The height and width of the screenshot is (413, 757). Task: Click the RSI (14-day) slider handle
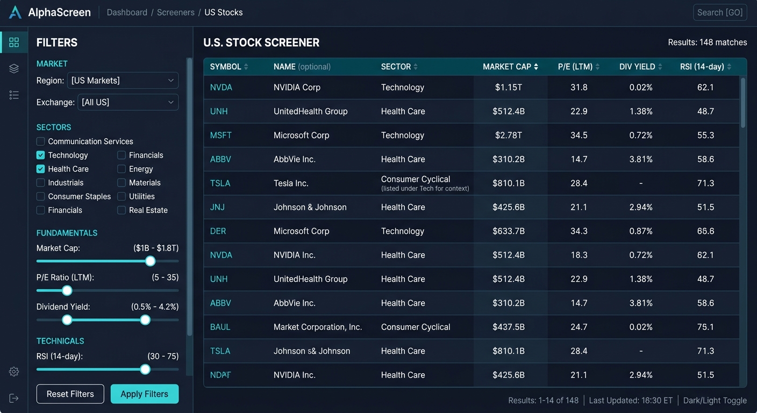[145, 369]
